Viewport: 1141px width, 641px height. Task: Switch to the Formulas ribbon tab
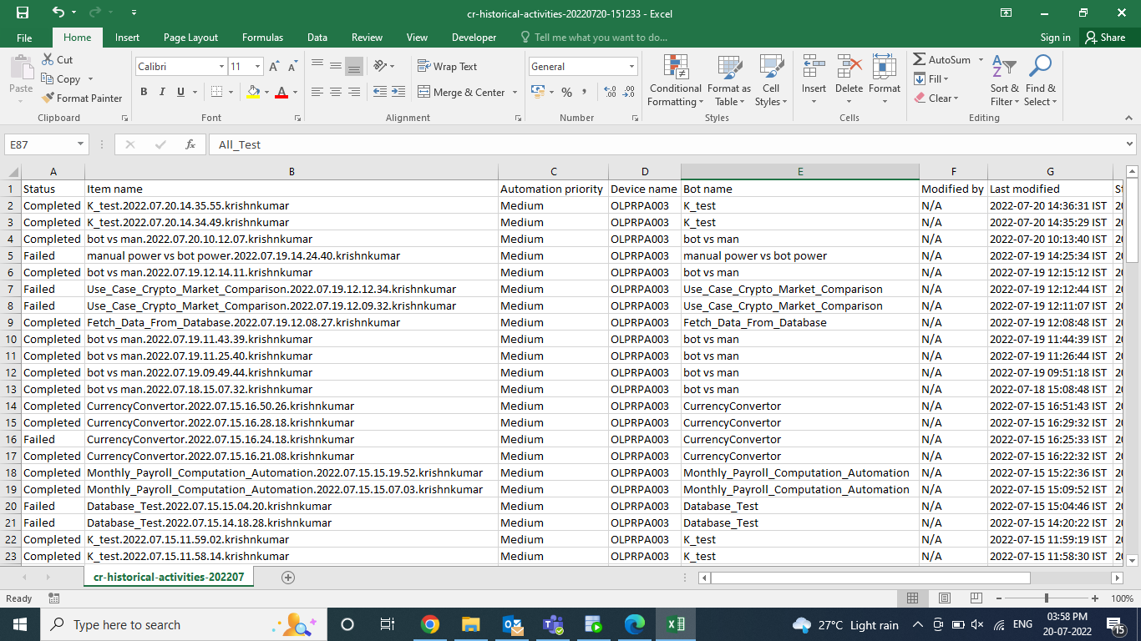coord(262,38)
